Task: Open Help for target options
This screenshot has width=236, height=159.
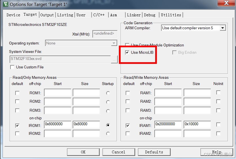Action: (217, 152)
